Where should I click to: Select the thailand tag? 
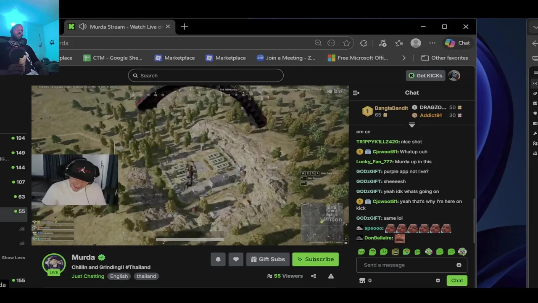[x=146, y=276]
